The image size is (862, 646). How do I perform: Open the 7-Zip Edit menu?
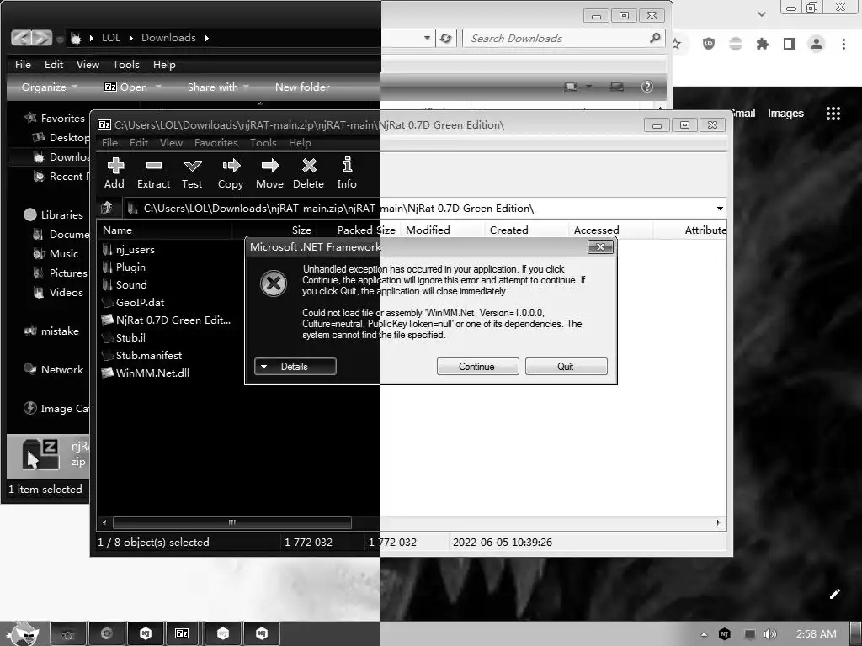pyautogui.click(x=139, y=143)
